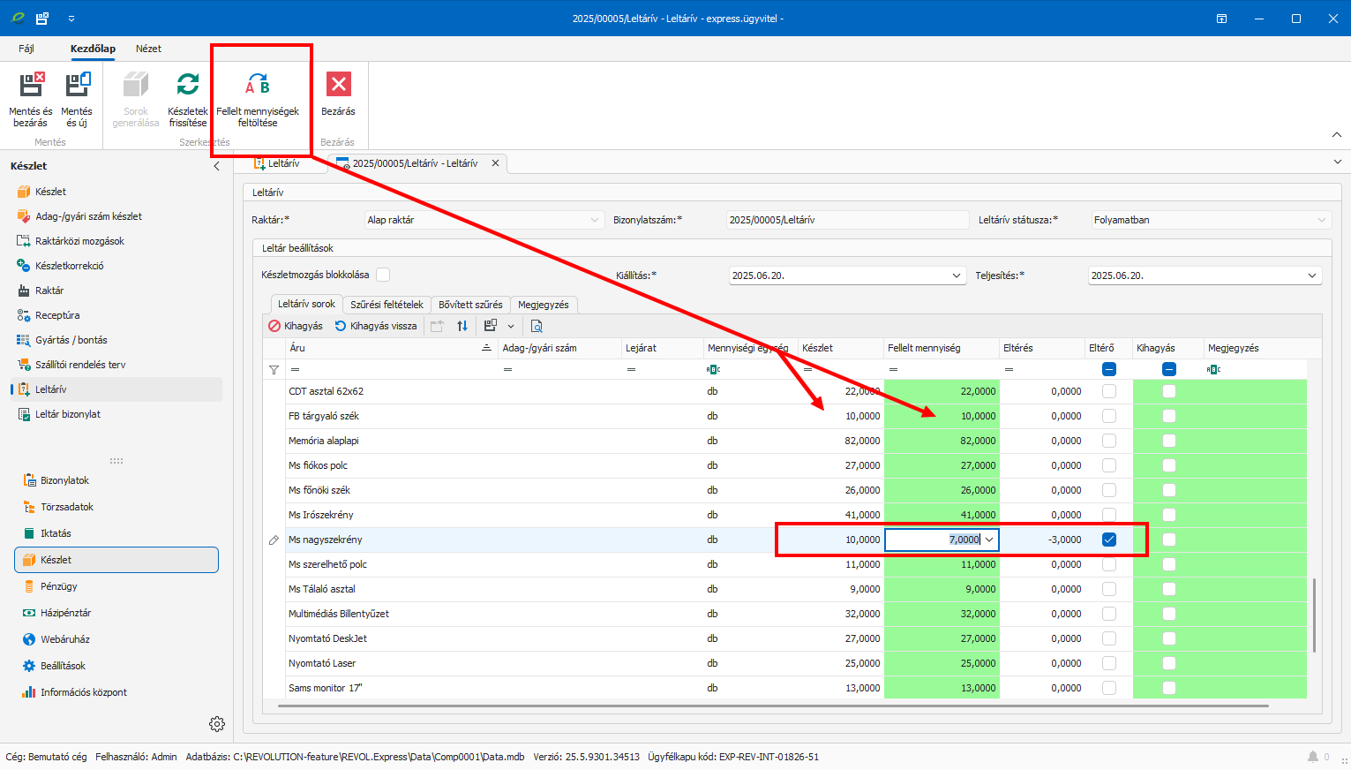Select Raktárközi mozgások in sidebar
This screenshot has height=770, width=1351.
point(79,241)
